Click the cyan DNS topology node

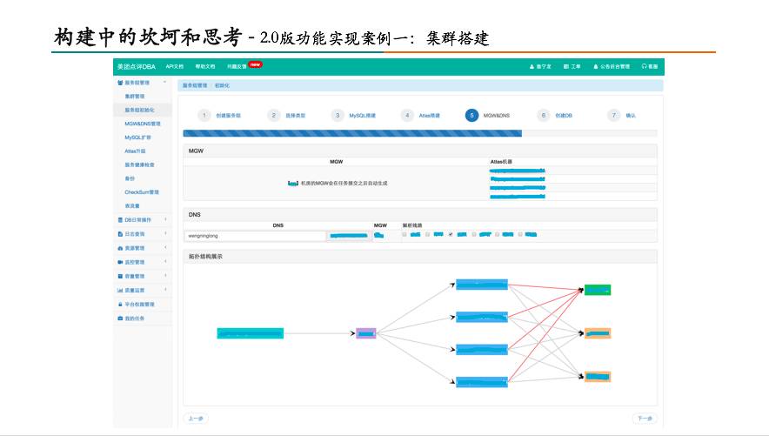point(251,333)
